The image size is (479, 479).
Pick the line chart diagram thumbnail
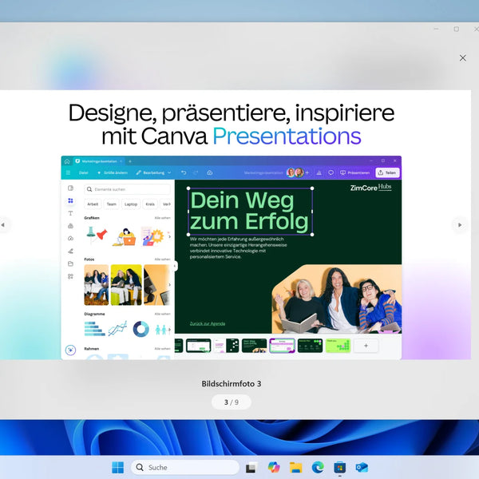(x=118, y=328)
